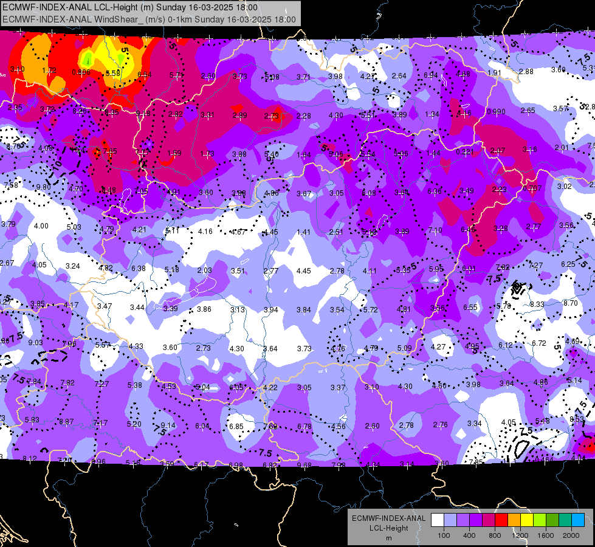Image resolution: width=595 pixels, height=547 pixels.
Task: Click the wind shear value 5.58
Action: tap(112, 73)
